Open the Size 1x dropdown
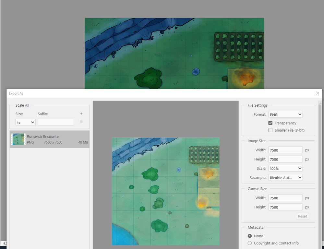 [x=25, y=122]
